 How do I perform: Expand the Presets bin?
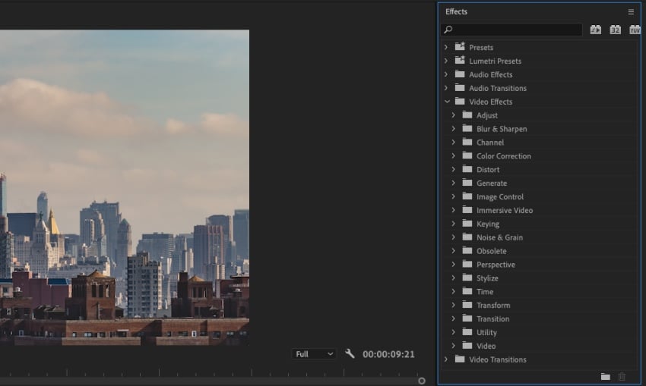click(446, 47)
